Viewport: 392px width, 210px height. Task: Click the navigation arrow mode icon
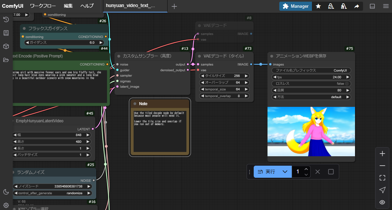(382, 190)
